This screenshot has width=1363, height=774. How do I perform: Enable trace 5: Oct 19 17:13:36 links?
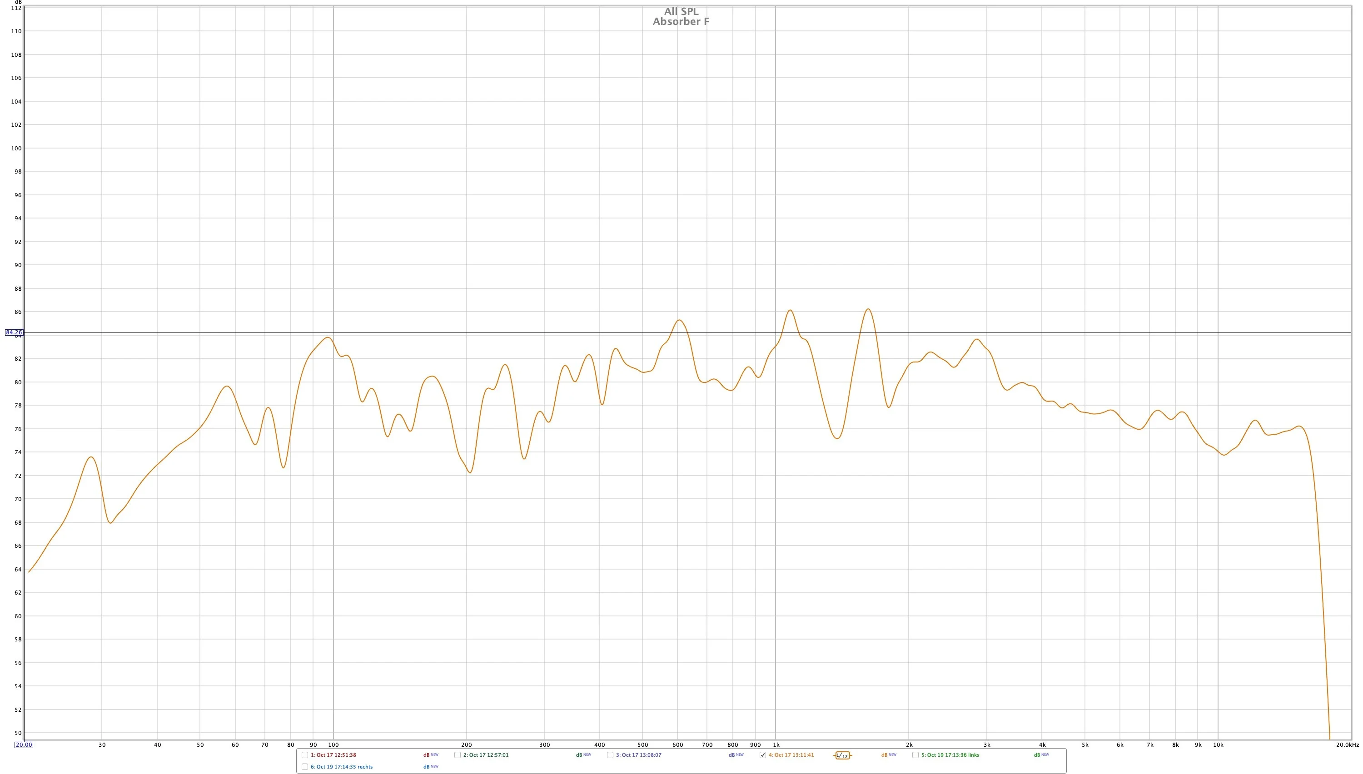tap(915, 755)
